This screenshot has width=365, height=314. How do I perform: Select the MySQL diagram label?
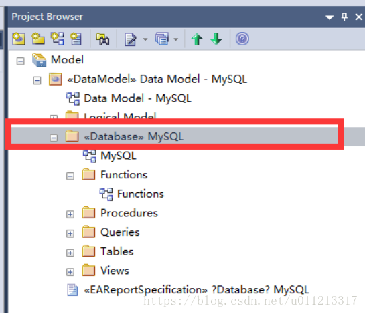point(119,156)
